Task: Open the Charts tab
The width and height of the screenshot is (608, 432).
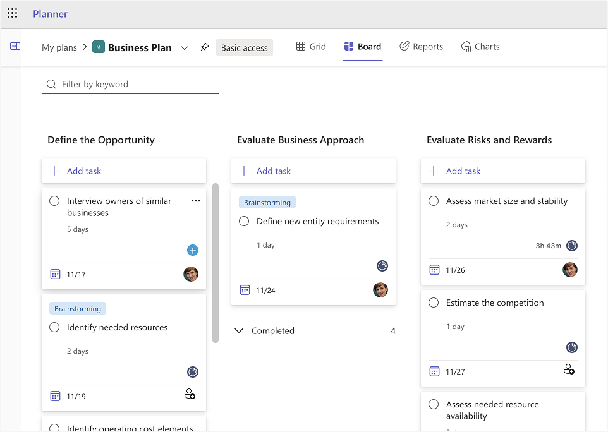Action: [480, 47]
